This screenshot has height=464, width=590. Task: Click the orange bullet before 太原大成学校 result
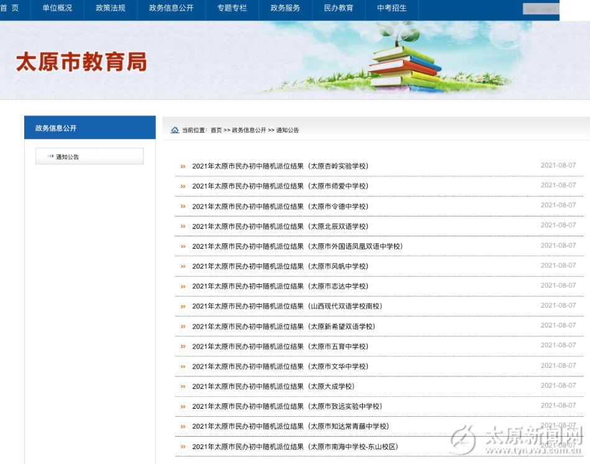click(x=183, y=386)
